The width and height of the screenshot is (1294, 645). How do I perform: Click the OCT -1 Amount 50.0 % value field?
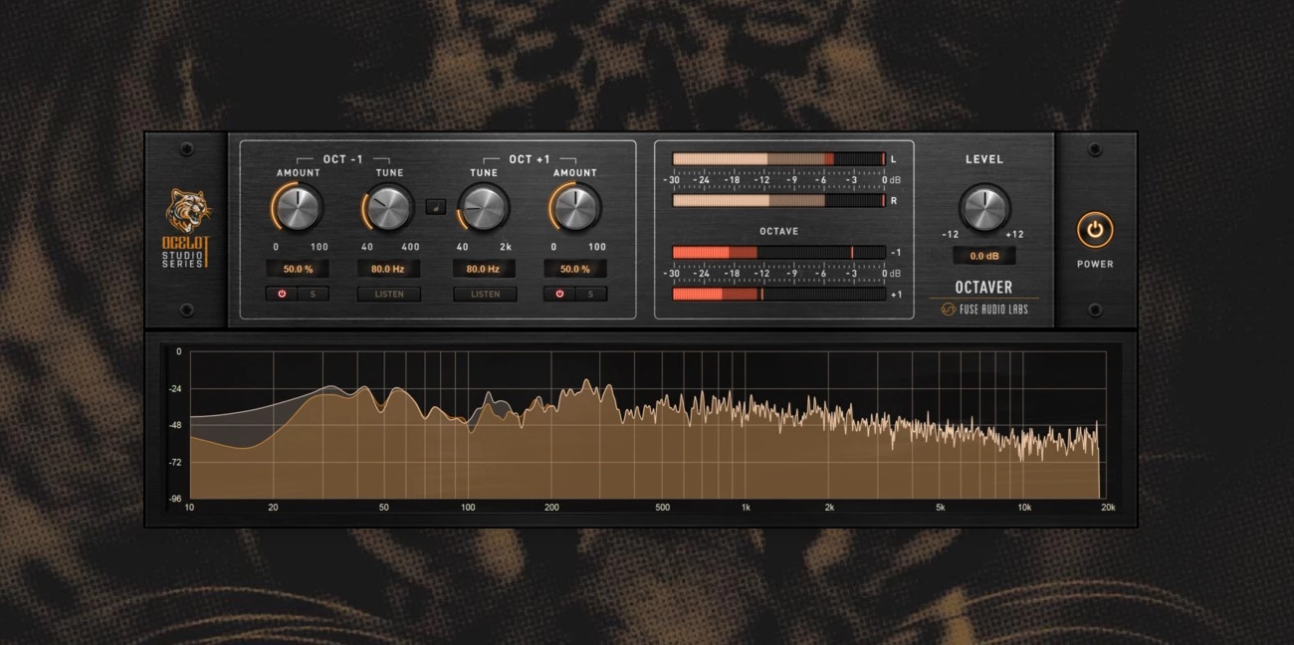click(297, 269)
